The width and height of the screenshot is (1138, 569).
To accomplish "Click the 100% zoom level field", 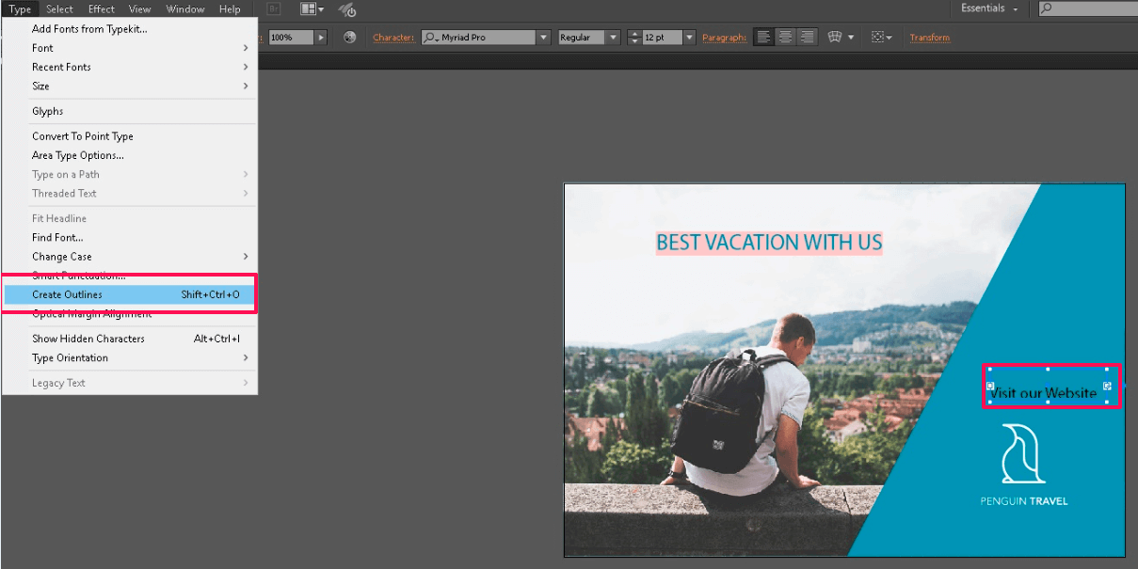I will point(292,37).
